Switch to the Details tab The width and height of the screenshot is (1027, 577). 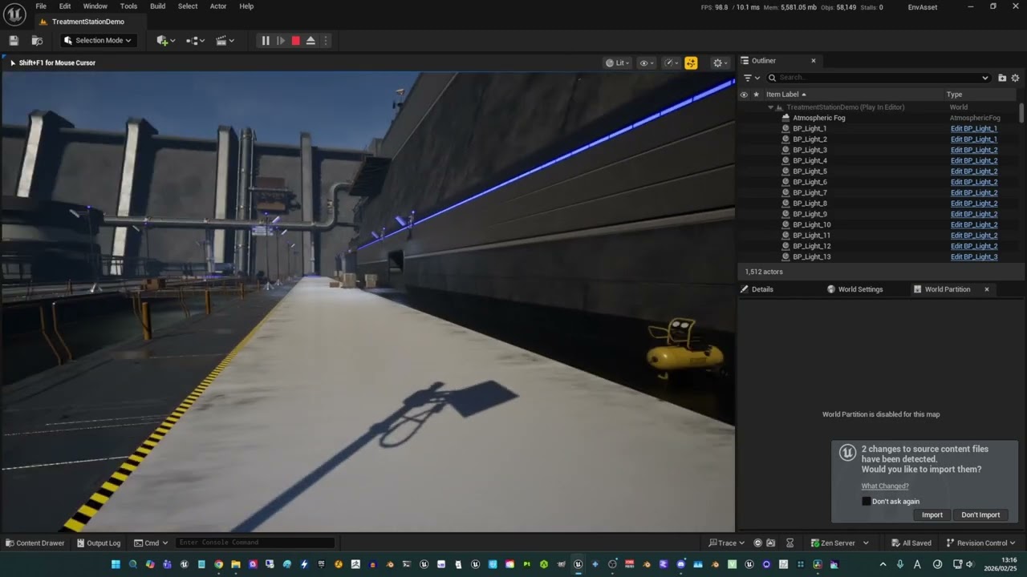[x=763, y=289]
